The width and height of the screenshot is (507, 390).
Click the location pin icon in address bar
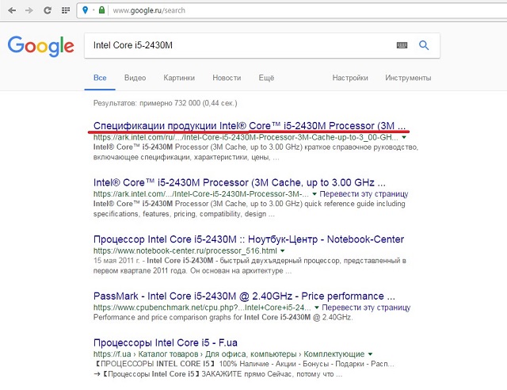[85, 10]
